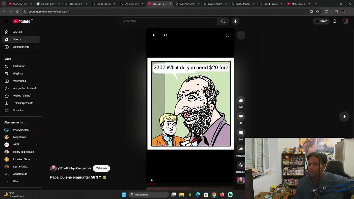Focus the Rechercher YouTube search field
354x199 pixels.
168,21
